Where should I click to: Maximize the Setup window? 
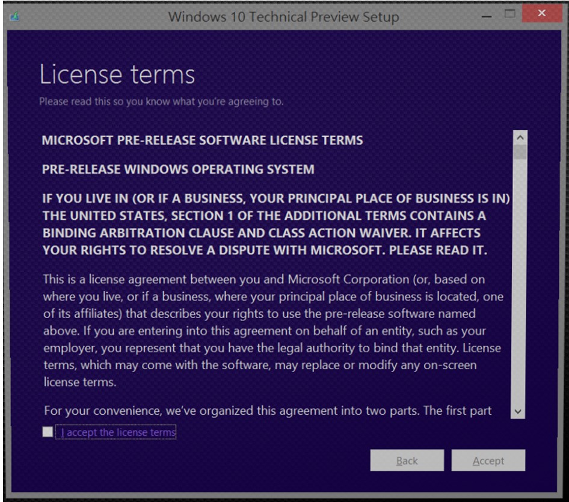click(x=510, y=14)
